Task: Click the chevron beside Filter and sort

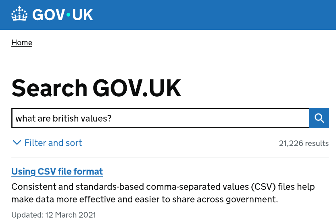Action: click(17, 143)
